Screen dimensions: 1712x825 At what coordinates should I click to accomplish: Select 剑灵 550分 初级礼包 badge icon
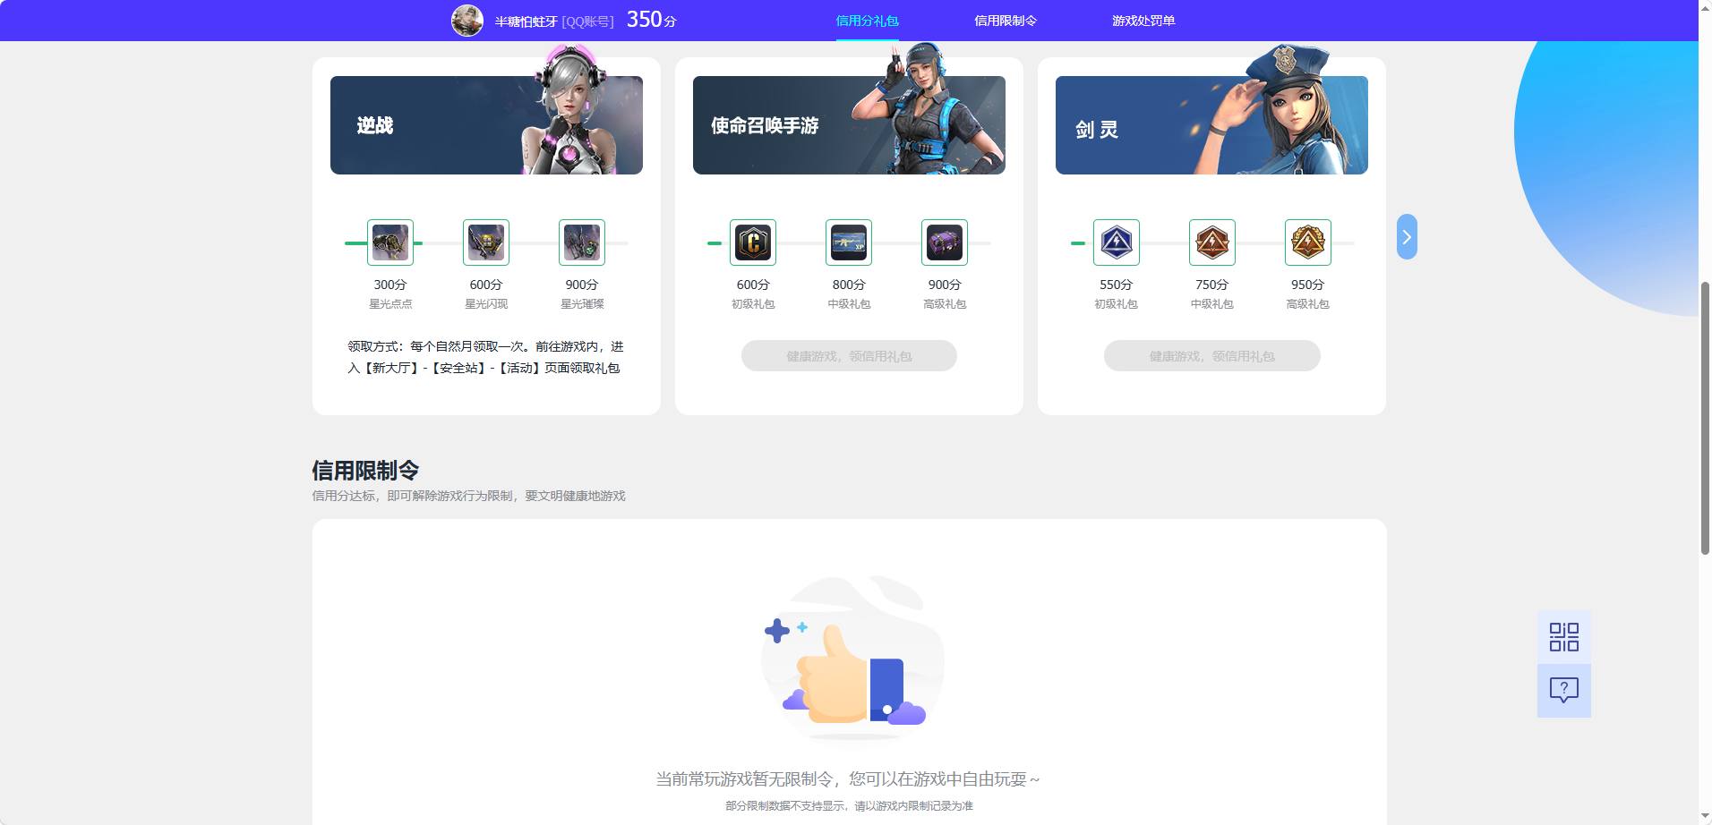[x=1117, y=242]
